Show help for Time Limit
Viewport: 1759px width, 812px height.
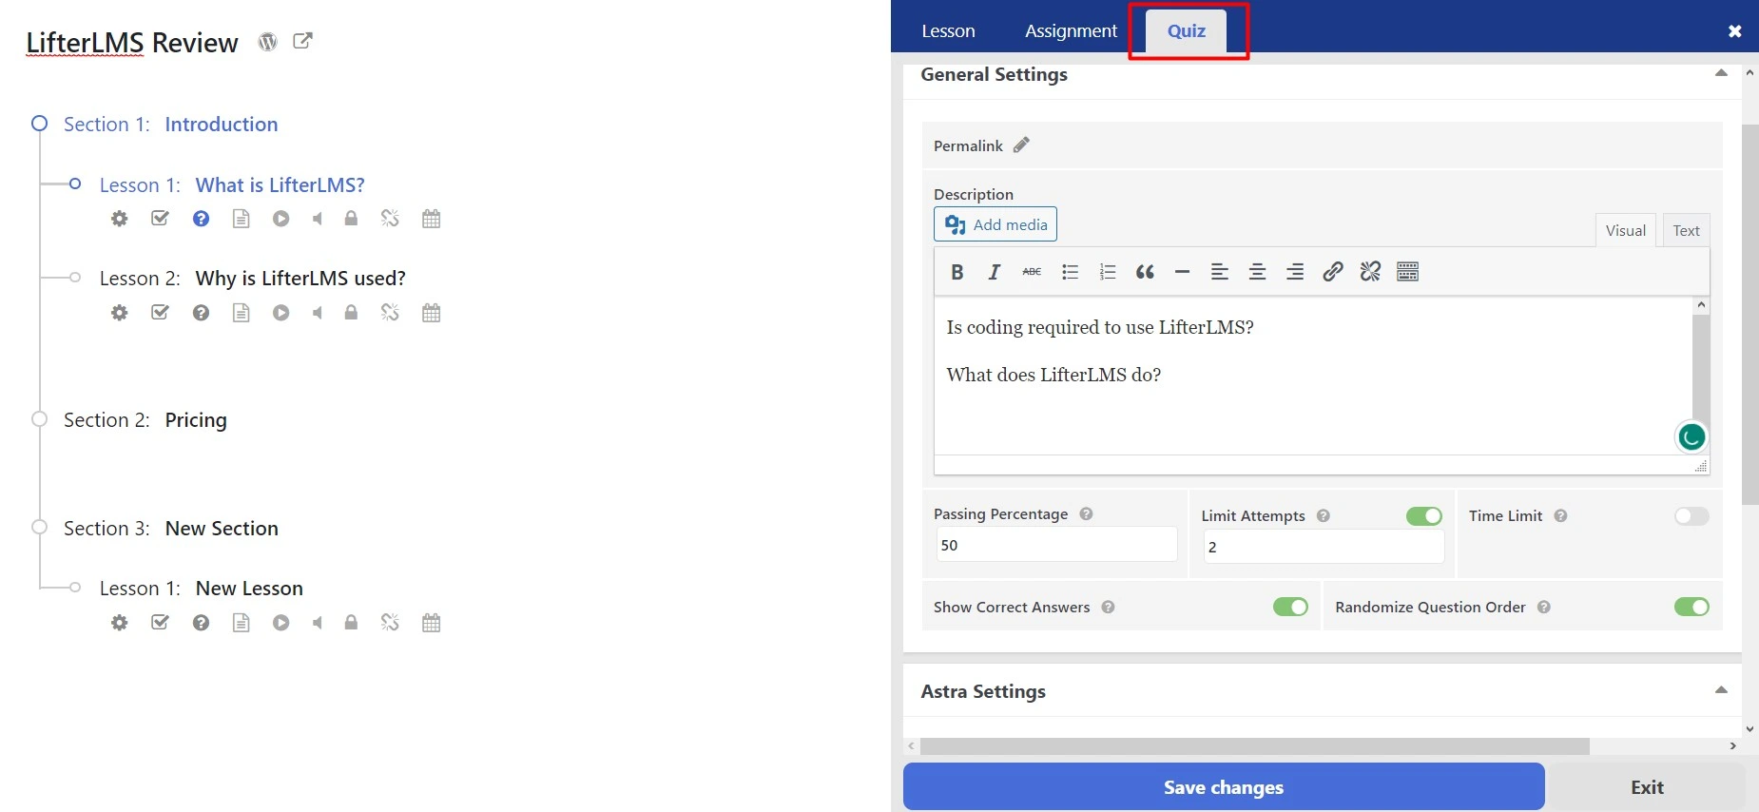click(x=1560, y=516)
